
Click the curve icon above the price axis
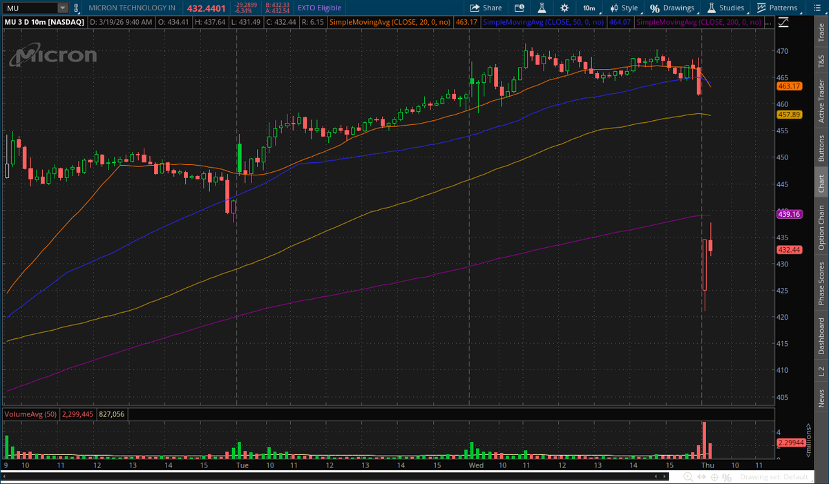(782, 22)
